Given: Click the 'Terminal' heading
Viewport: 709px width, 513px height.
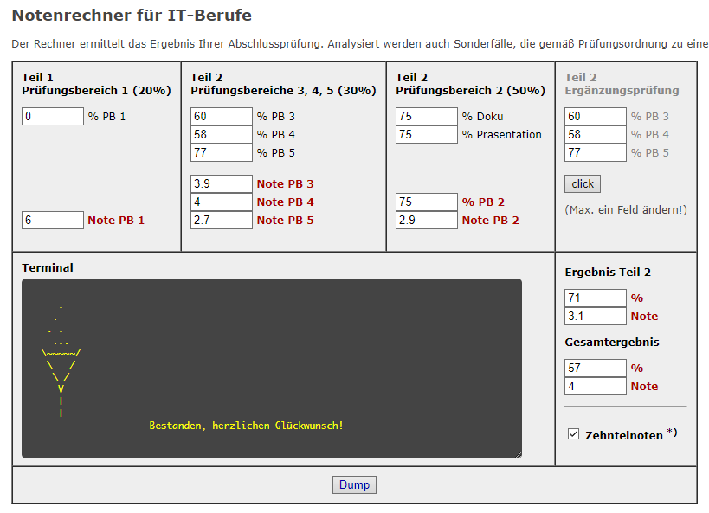Looking at the screenshot, I should [48, 267].
